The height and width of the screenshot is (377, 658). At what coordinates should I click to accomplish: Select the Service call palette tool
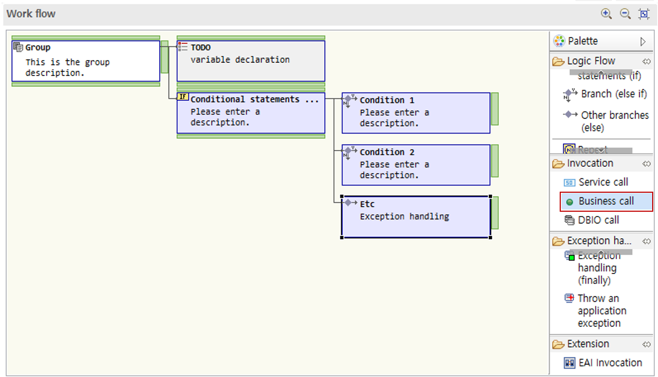[x=603, y=182]
